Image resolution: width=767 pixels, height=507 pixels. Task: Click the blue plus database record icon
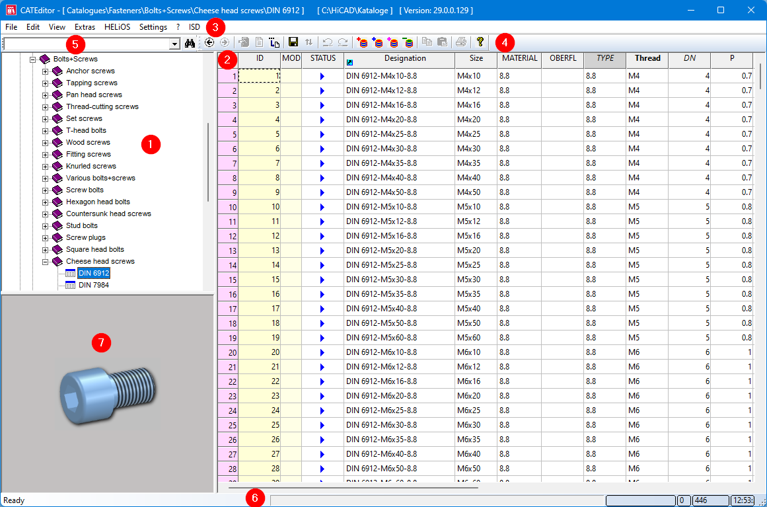click(x=378, y=42)
